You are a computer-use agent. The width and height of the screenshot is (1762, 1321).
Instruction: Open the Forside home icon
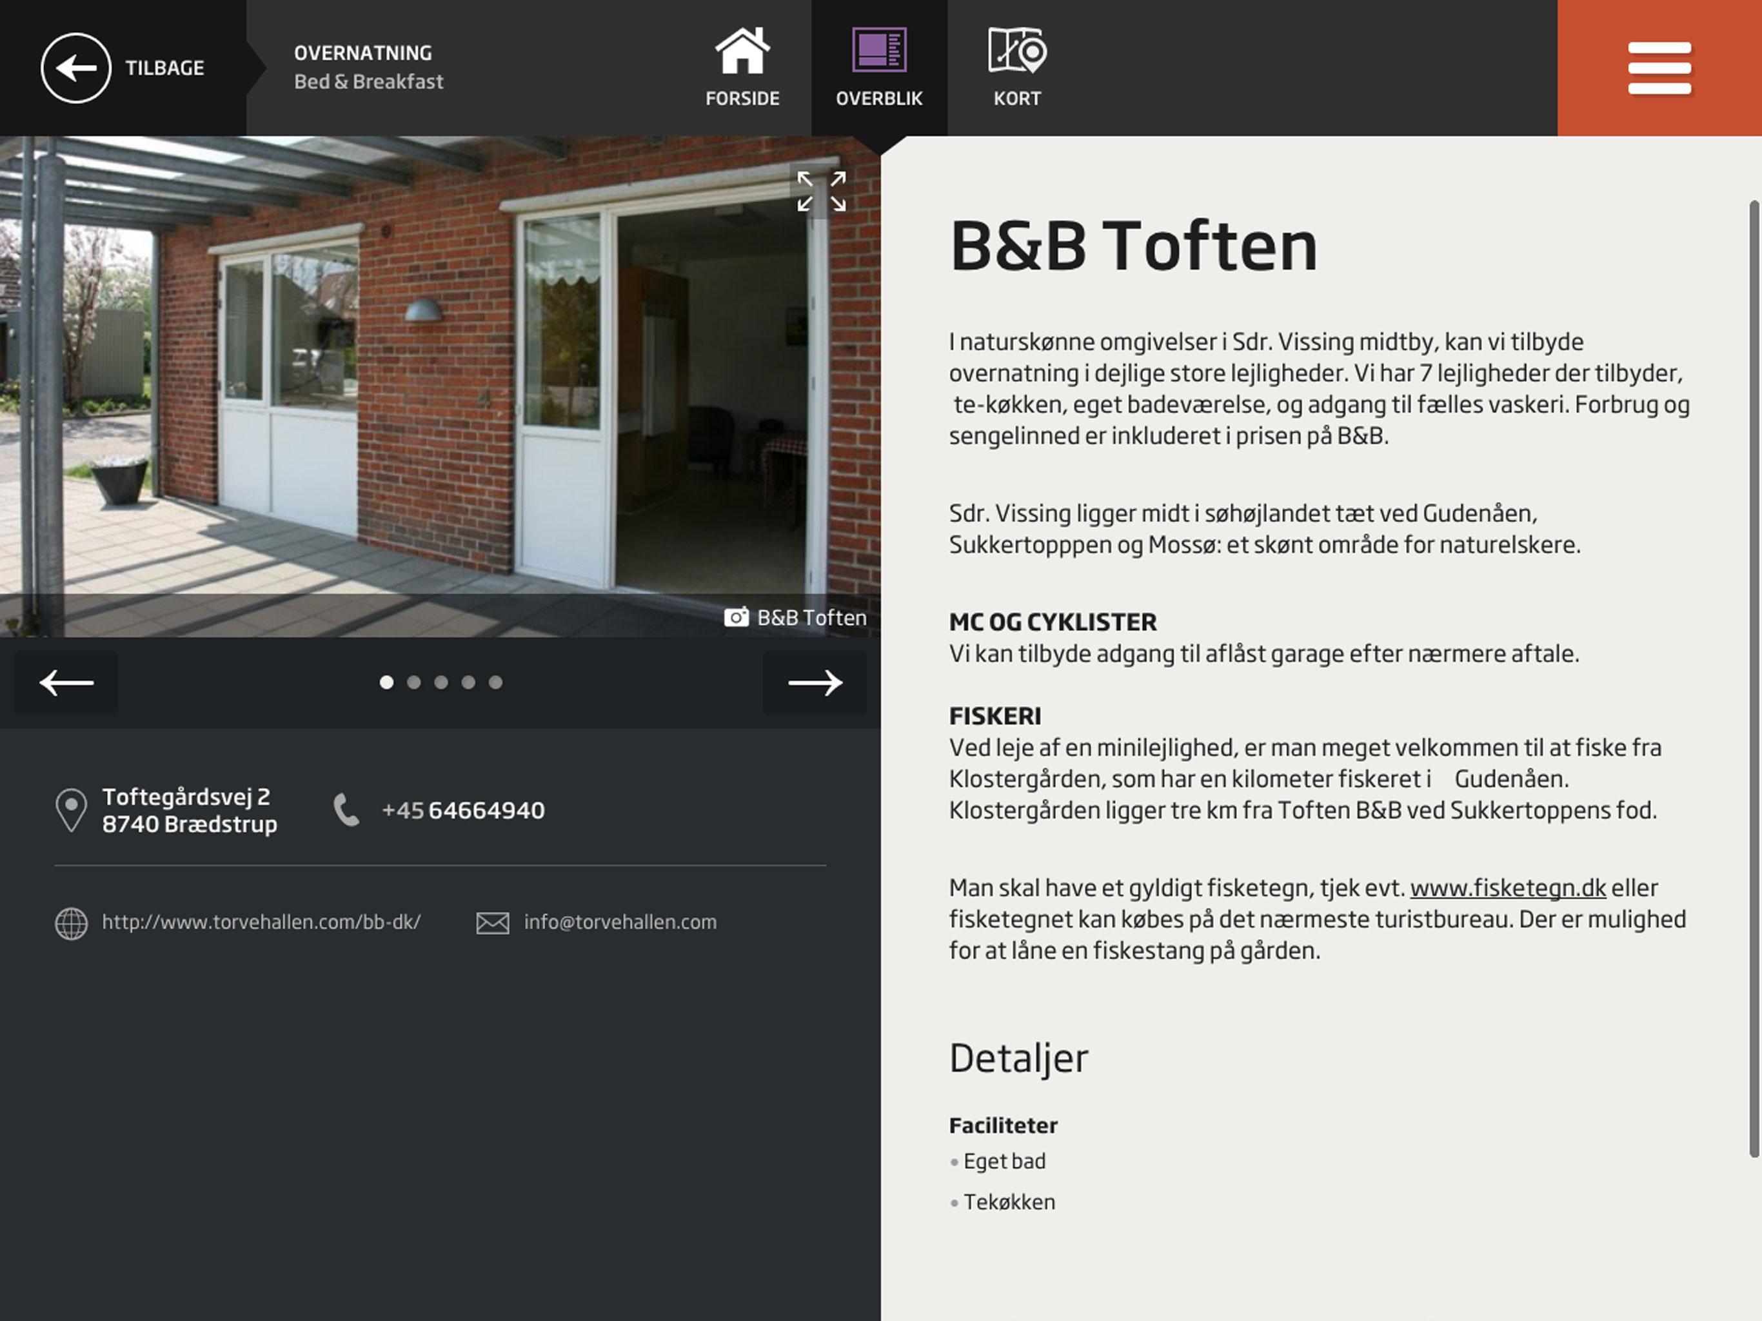742,68
